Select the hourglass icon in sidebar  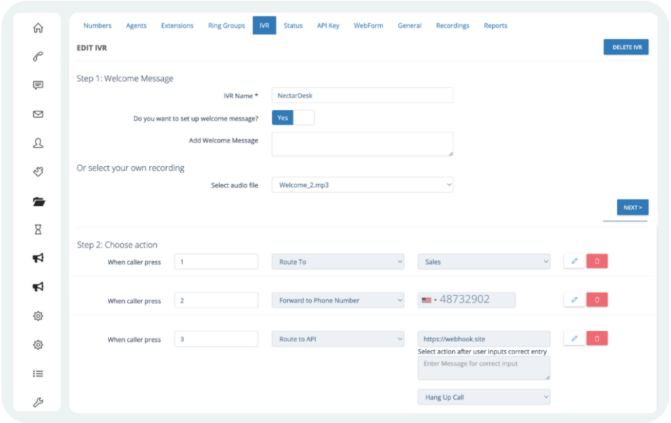[x=38, y=229]
